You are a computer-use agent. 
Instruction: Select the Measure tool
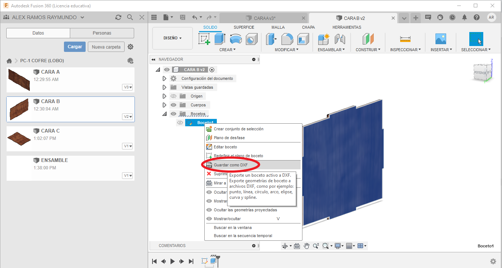(405, 39)
